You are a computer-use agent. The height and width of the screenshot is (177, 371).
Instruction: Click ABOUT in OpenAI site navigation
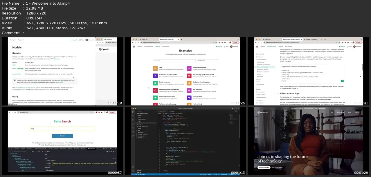[358, 112]
